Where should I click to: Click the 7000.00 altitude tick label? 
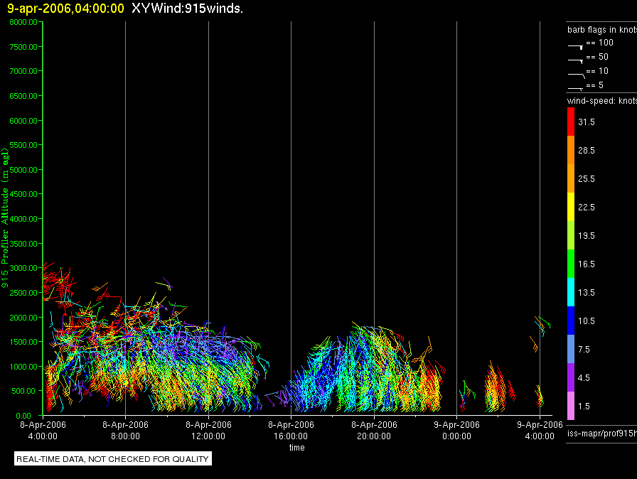point(23,71)
